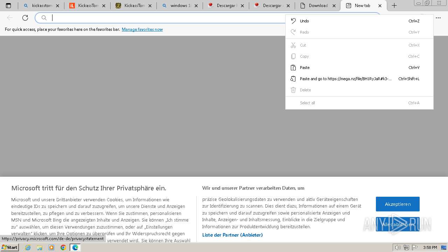The height and width of the screenshot is (252, 448).
Task: Restore down the browser window
Action: [x=427, y=3]
